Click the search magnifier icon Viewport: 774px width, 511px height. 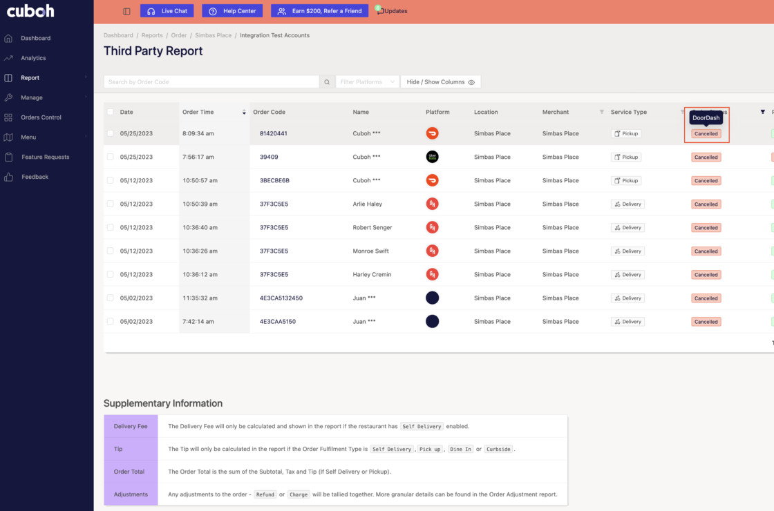(x=327, y=82)
